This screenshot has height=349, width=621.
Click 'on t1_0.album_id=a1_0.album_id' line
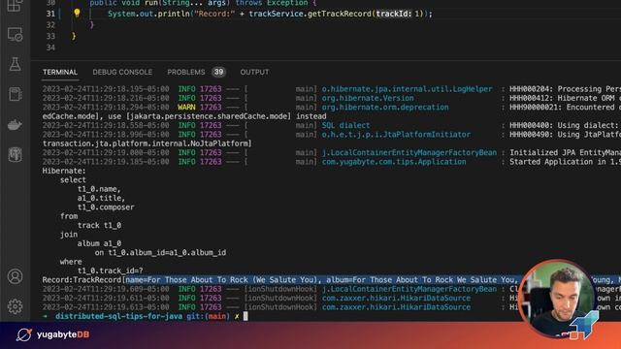point(160,253)
